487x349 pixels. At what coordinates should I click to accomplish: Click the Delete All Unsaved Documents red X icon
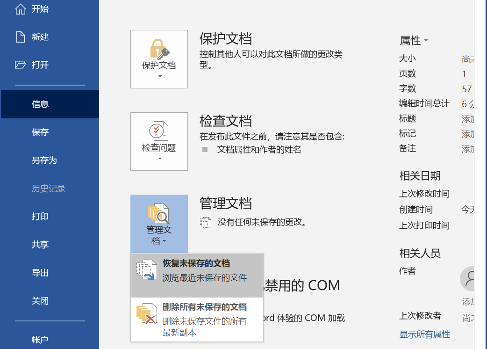click(x=146, y=314)
